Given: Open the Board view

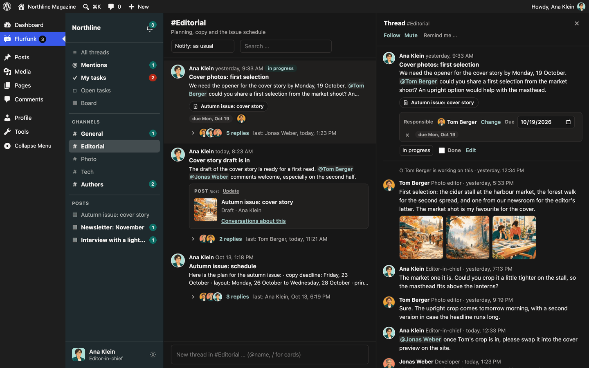Looking at the screenshot, I should coord(114,103).
